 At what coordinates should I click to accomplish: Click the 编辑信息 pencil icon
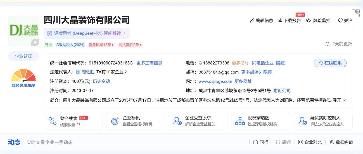(x=252, y=21)
